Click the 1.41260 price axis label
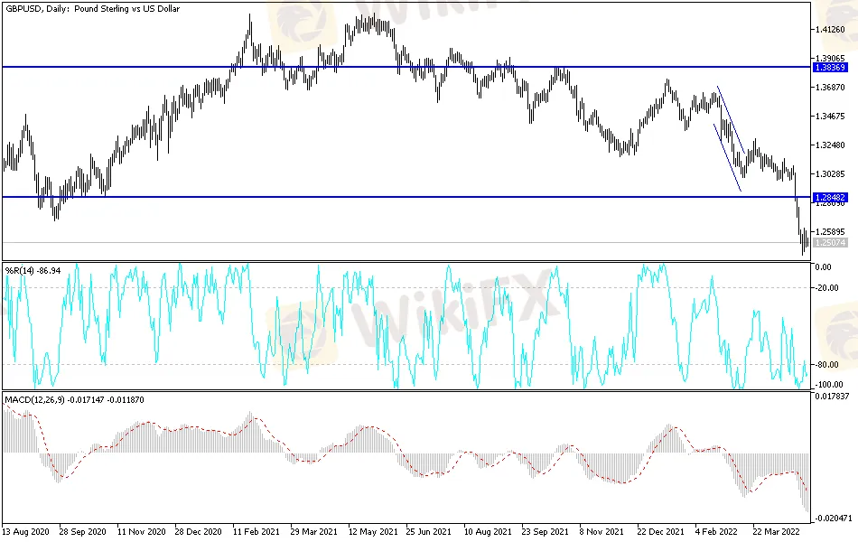Screen dimensions: 858x542 pos(829,29)
